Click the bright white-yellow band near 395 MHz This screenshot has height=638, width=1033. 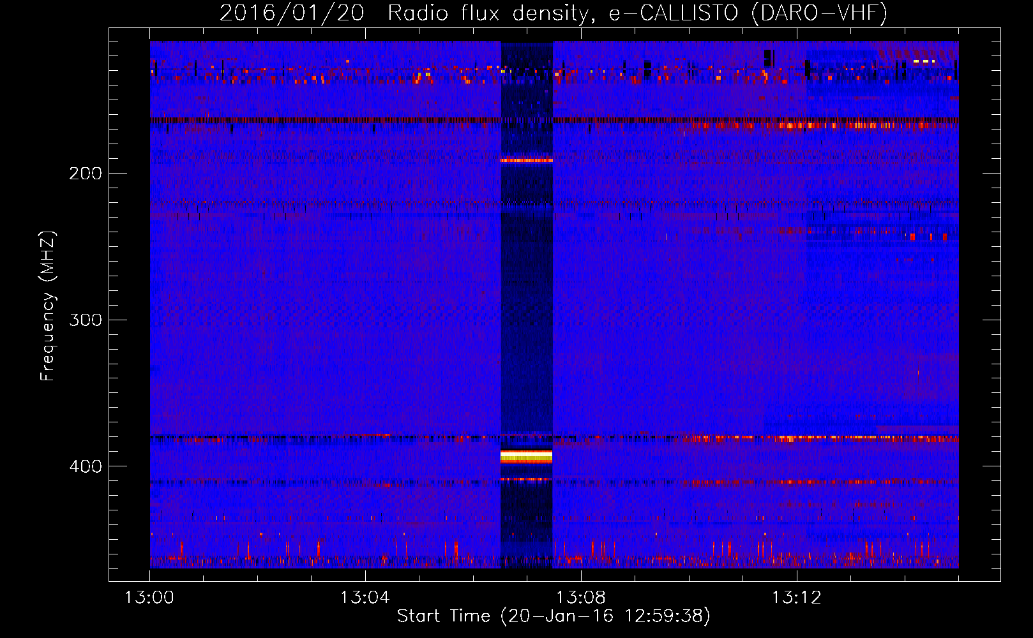[x=526, y=456]
